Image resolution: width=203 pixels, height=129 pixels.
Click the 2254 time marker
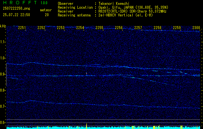(80, 27)
